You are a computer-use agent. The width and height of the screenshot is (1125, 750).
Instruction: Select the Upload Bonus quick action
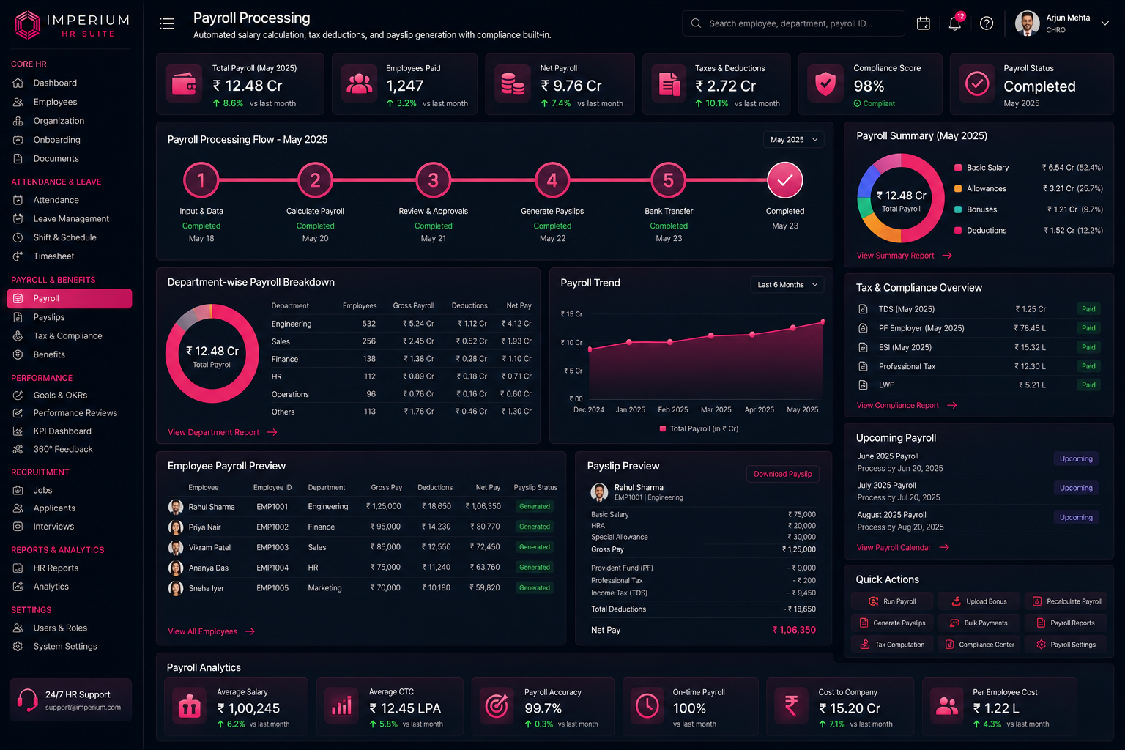(x=979, y=601)
